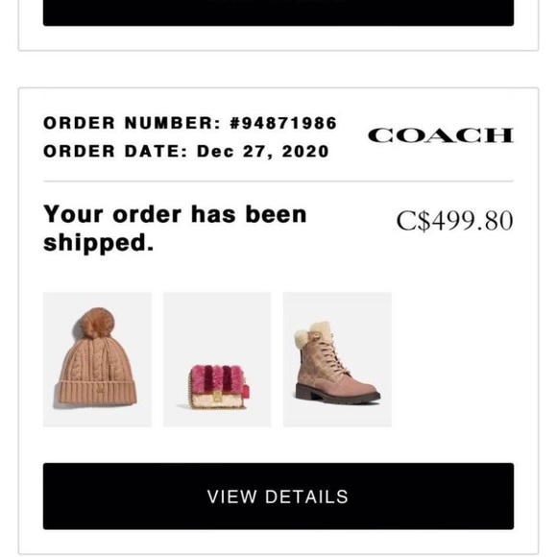Select the order number #94871986 text
The width and height of the screenshot is (557, 557).
pos(283,123)
